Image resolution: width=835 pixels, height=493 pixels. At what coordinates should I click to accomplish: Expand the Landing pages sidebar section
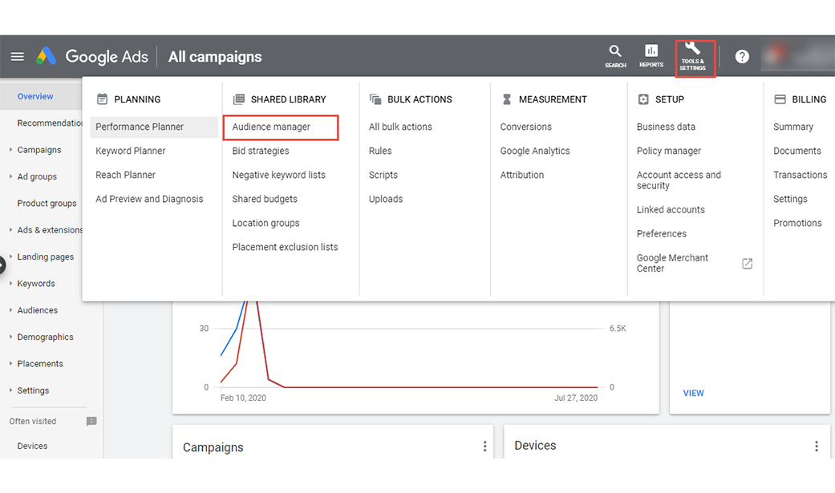[x=10, y=256]
